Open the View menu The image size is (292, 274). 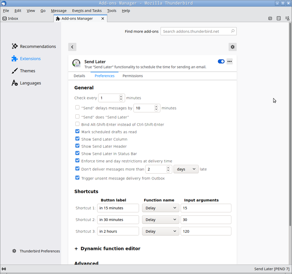[31, 11]
